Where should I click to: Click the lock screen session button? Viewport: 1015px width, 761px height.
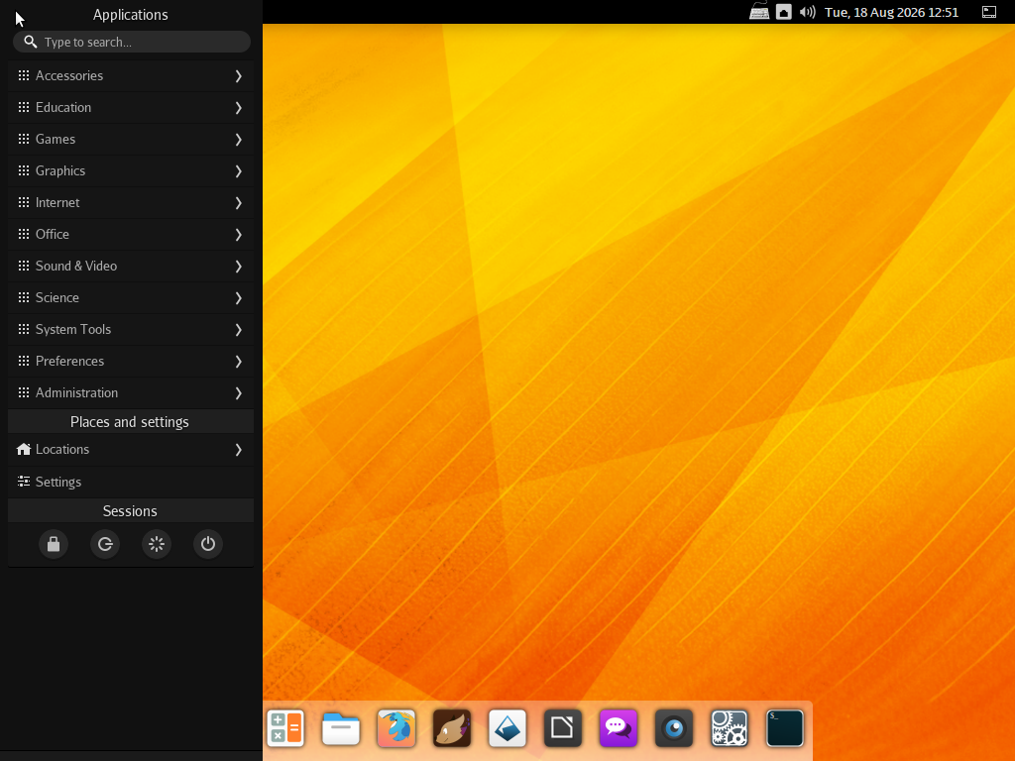[54, 544]
